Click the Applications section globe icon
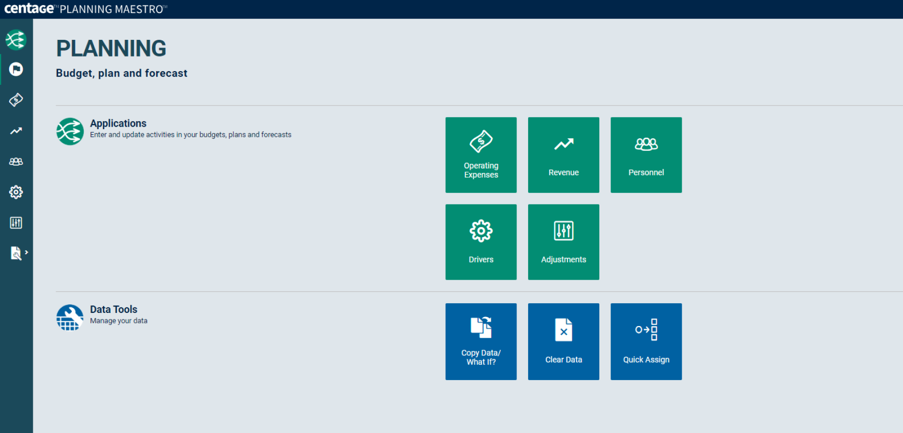Screen dimensions: 903x433 [70, 131]
